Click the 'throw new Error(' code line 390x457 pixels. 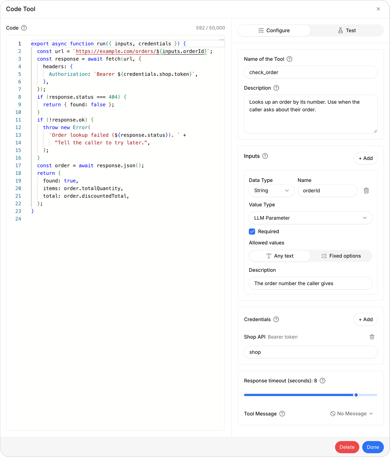(x=67, y=127)
